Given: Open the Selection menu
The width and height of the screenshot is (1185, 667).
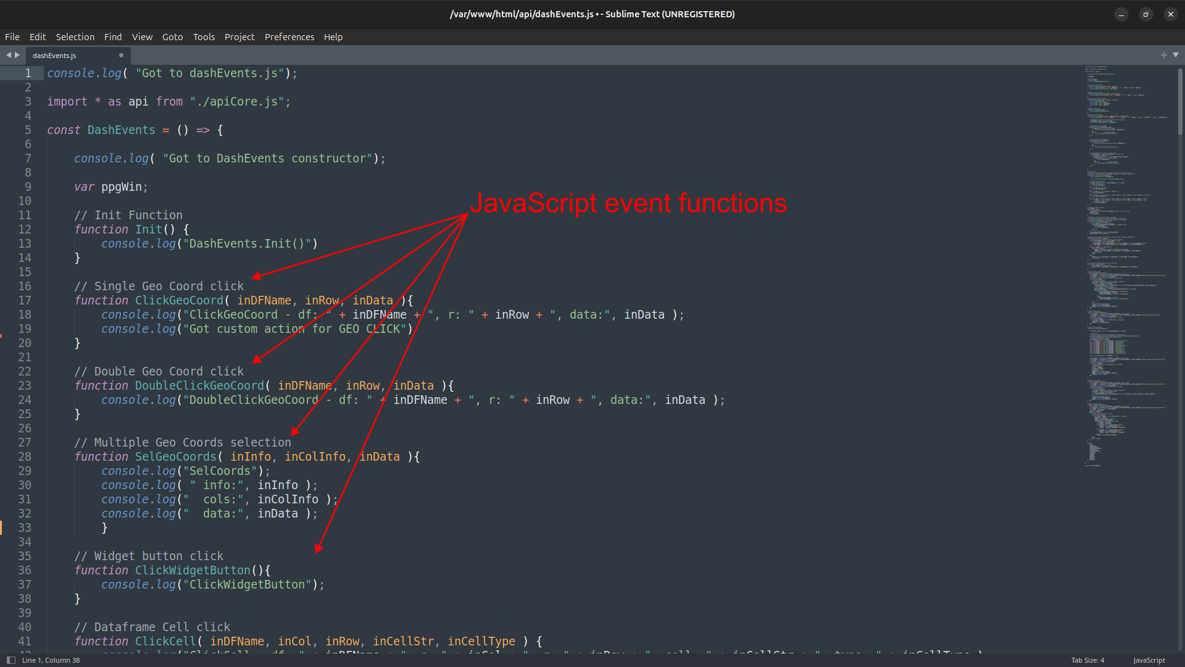Looking at the screenshot, I should point(75,37).
